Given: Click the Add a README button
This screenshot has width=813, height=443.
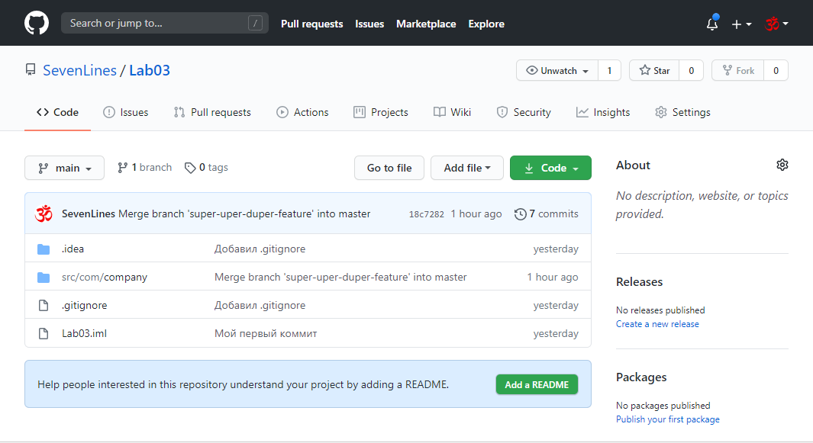Looking at the screenshot, I should [537, 384].
